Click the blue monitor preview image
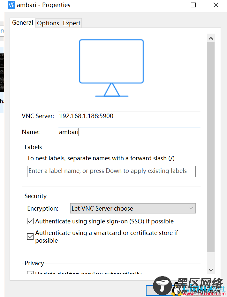 (x=111, y=68)
